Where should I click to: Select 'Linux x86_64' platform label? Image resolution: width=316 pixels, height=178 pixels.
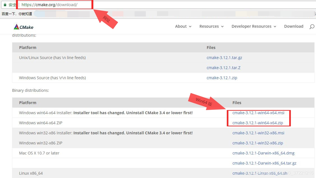point(31,173)
